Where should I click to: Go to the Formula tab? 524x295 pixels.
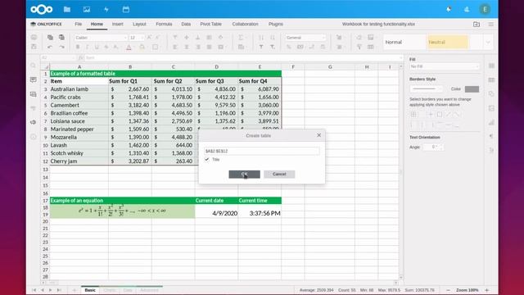164,24
